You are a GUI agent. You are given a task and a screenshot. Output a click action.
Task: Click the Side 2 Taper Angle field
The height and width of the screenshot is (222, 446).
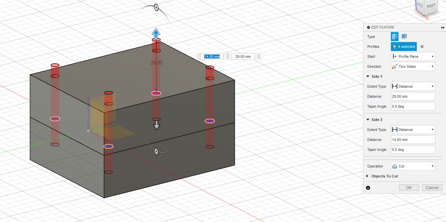point(413,150)
